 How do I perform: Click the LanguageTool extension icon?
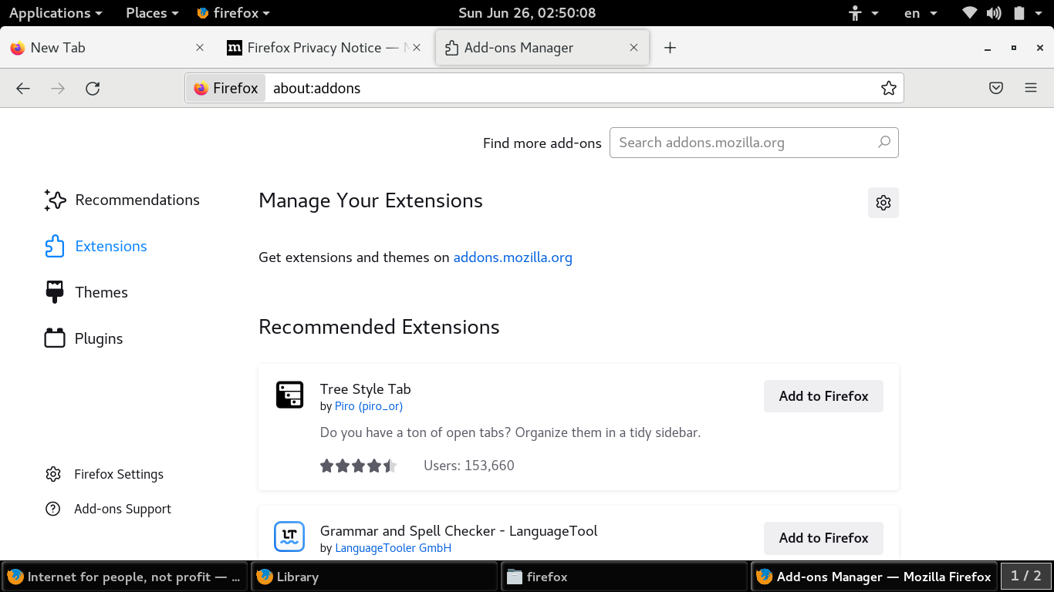(x=289, y=536)
